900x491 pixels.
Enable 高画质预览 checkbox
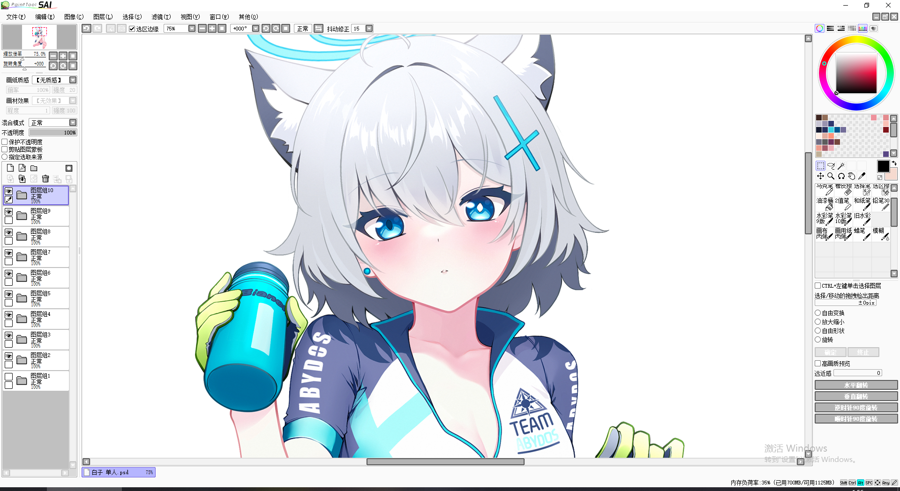[817, 363]
